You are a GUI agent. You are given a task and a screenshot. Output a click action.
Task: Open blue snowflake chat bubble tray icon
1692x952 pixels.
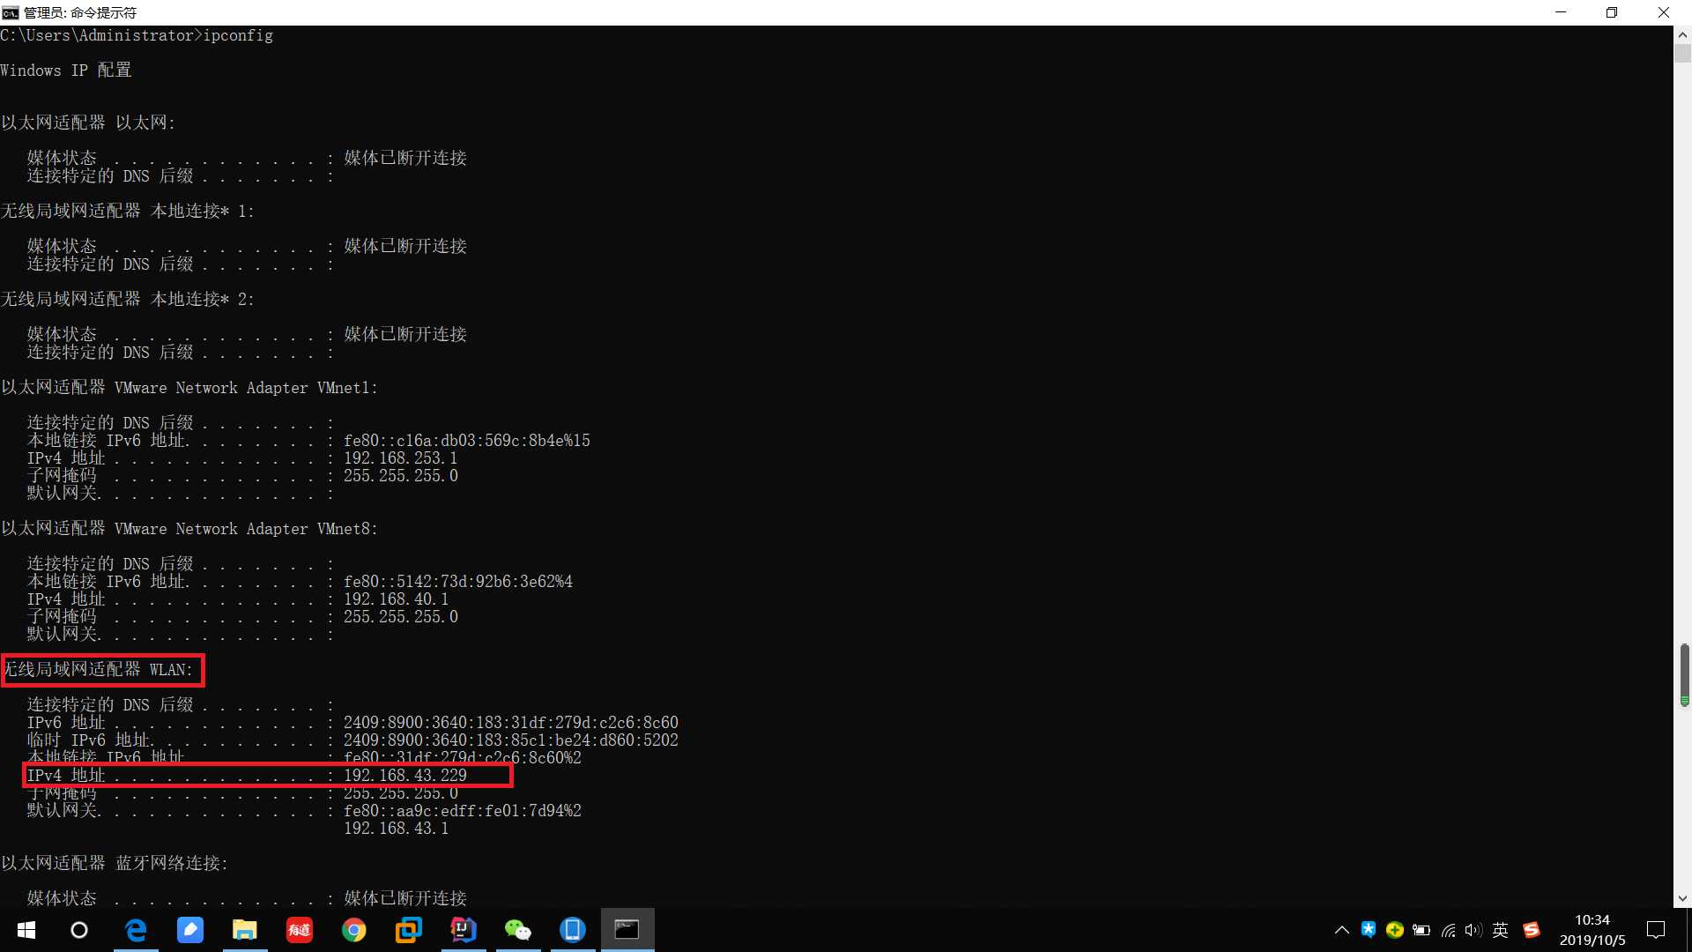tap(1369, 929)
